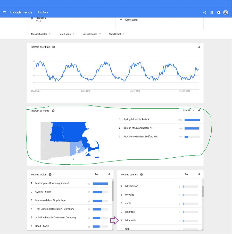This screenshot has width=232, height=234.
Task: Click the Related topics scrollbar
Action: (x=113, y=191)
